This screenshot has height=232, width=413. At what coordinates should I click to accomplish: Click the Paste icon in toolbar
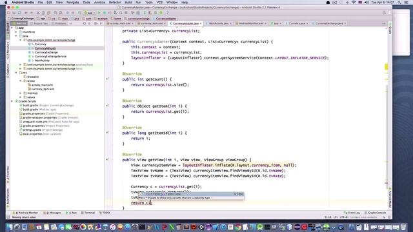coord(49,13)
